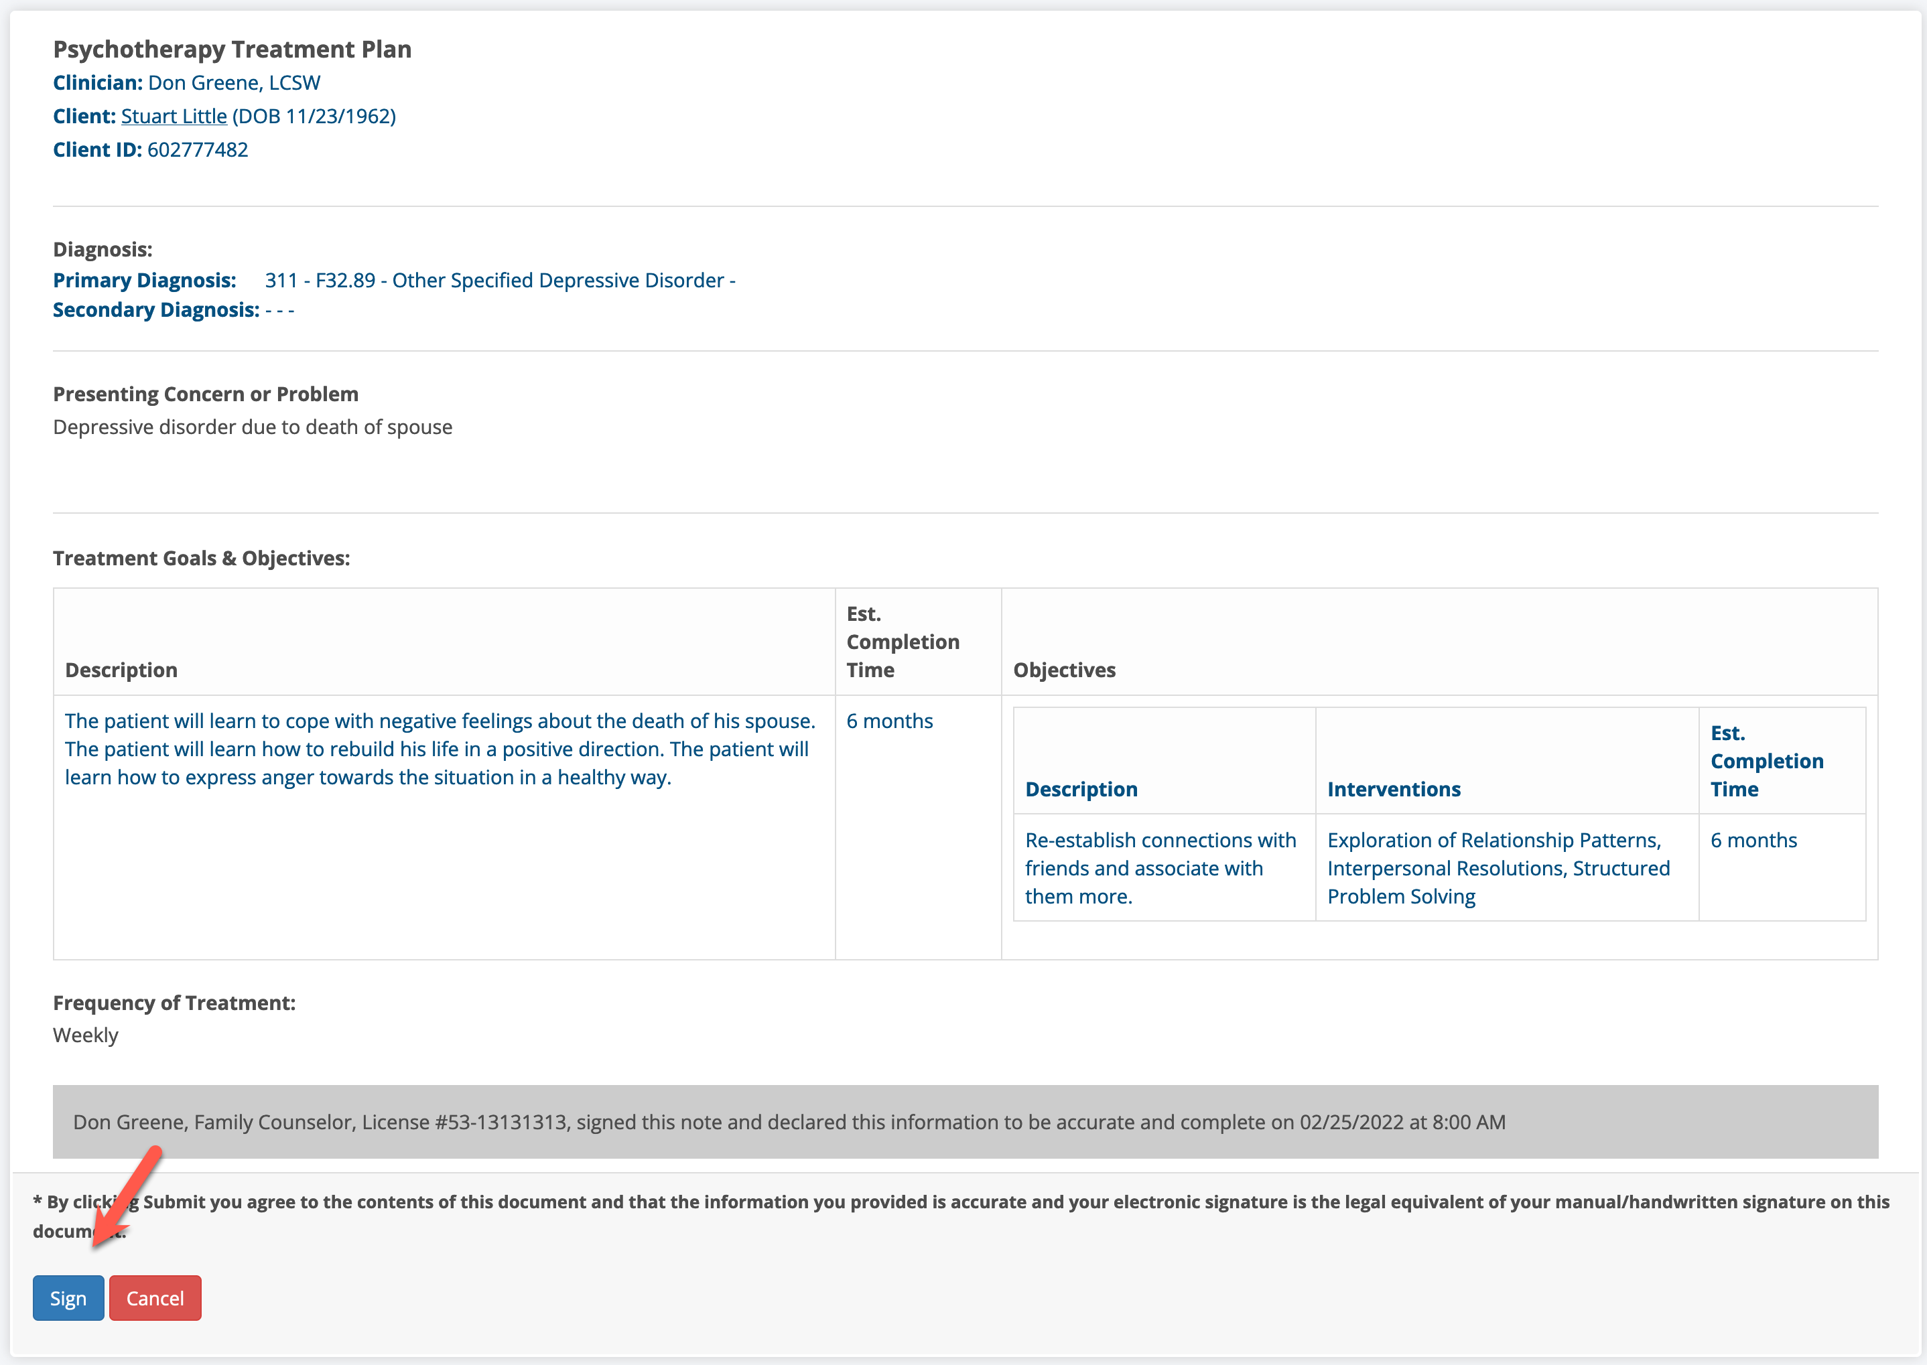1927x1365 pixels.
Task: Click the Weekly frequency of treatment value
Action: (86, 1035)
